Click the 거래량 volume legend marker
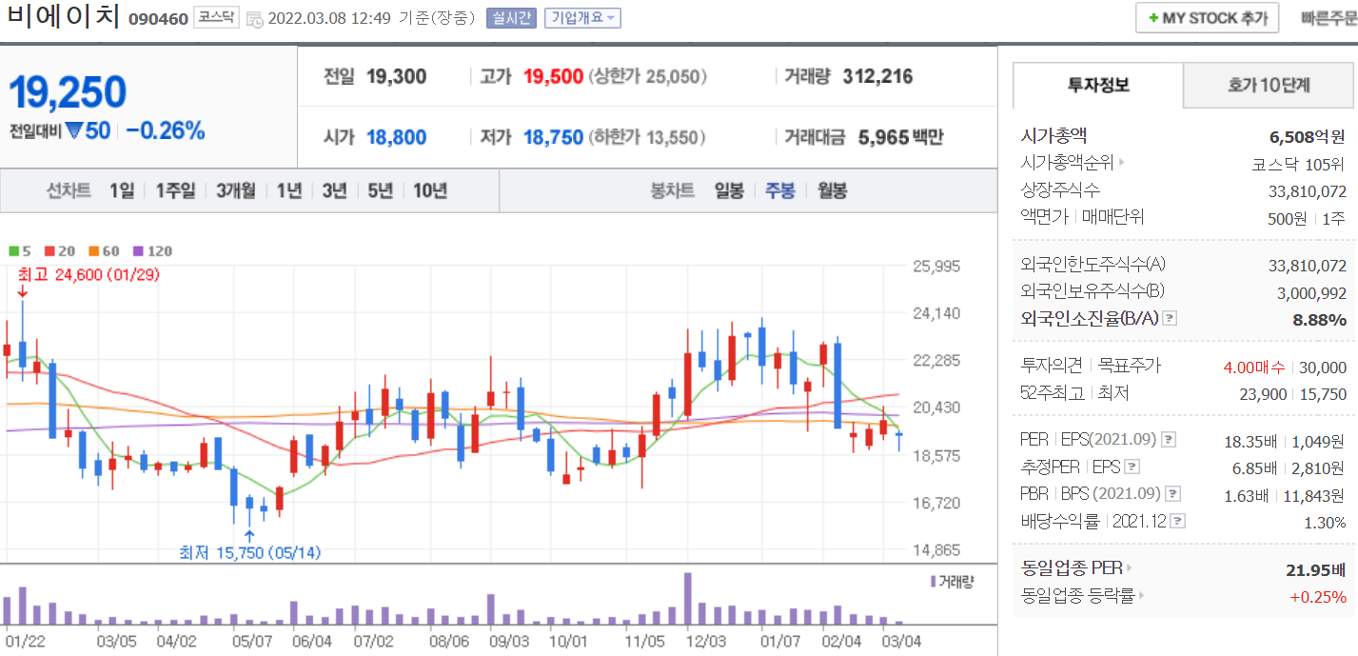This screenshot has width=1358, height=656. click(952, 581)
